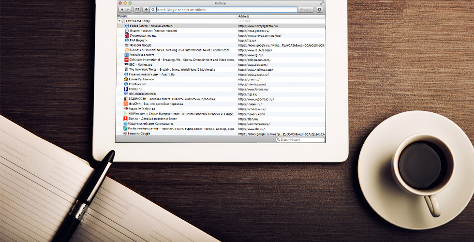Enter full screen with the top-right arrows

pyautogui.click(x=322, y=3)
